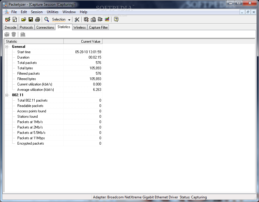Collapse the 802.11 statistics group

pyautogui.click(x=7, y=95)
